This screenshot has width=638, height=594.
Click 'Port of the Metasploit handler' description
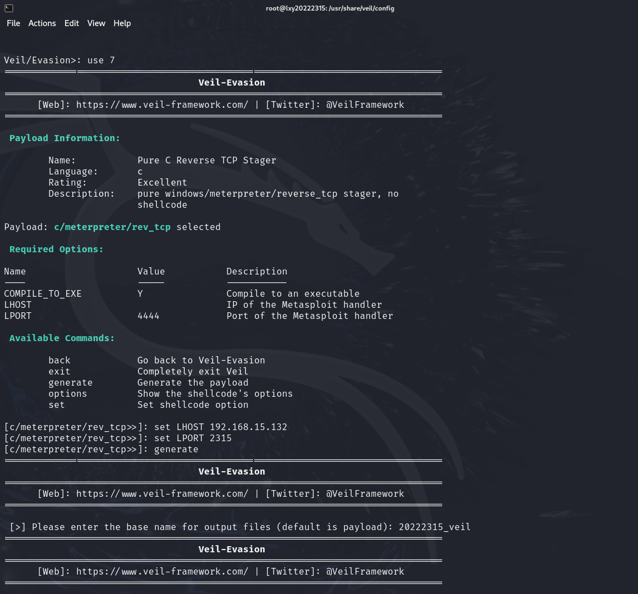pyautogui.click(x=310, y=316)
